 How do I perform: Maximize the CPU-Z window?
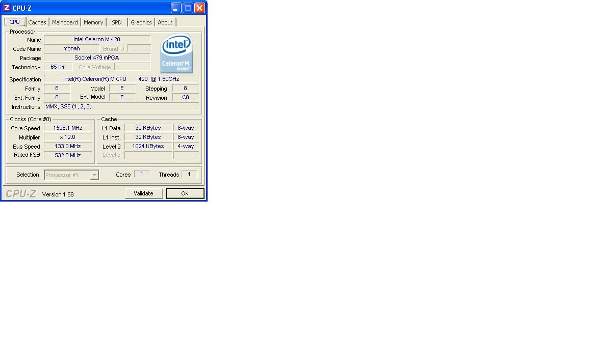pos(188,8)
